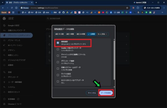Open the 北国 bookmark
Screen dimensions: 167x108
point(117,13)
